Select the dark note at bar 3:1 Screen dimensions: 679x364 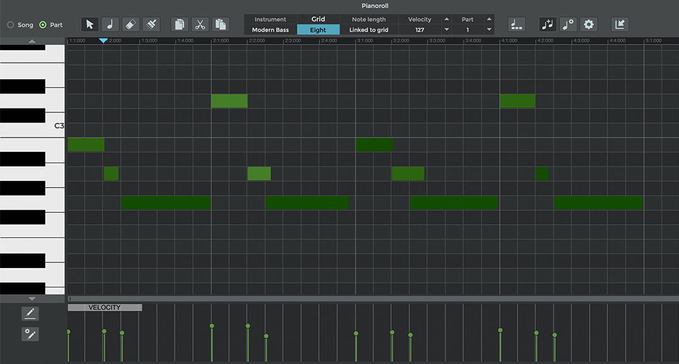[375, 144]
